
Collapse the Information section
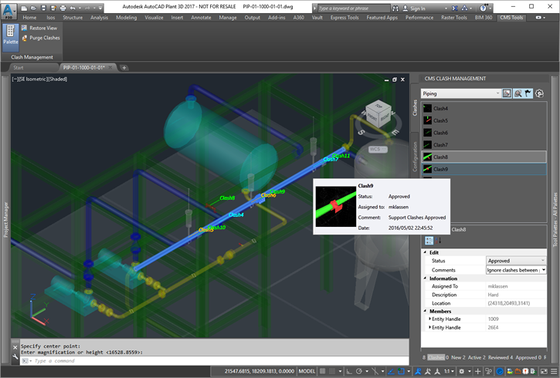[425, 278]
